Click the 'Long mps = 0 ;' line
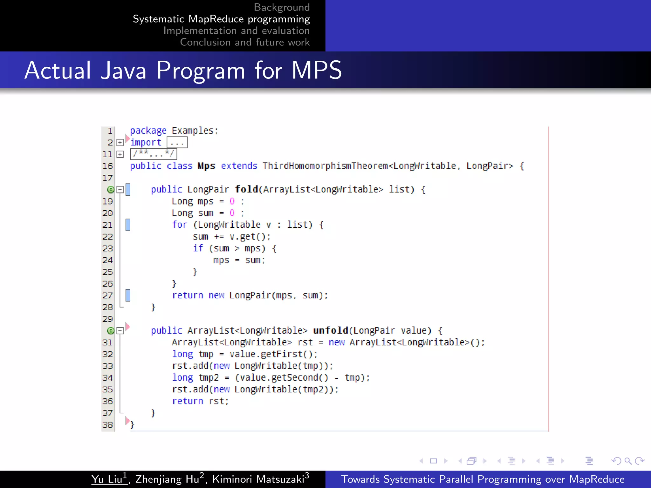The image size is (651, 488). pyautogui.click(x=208, y=201)
